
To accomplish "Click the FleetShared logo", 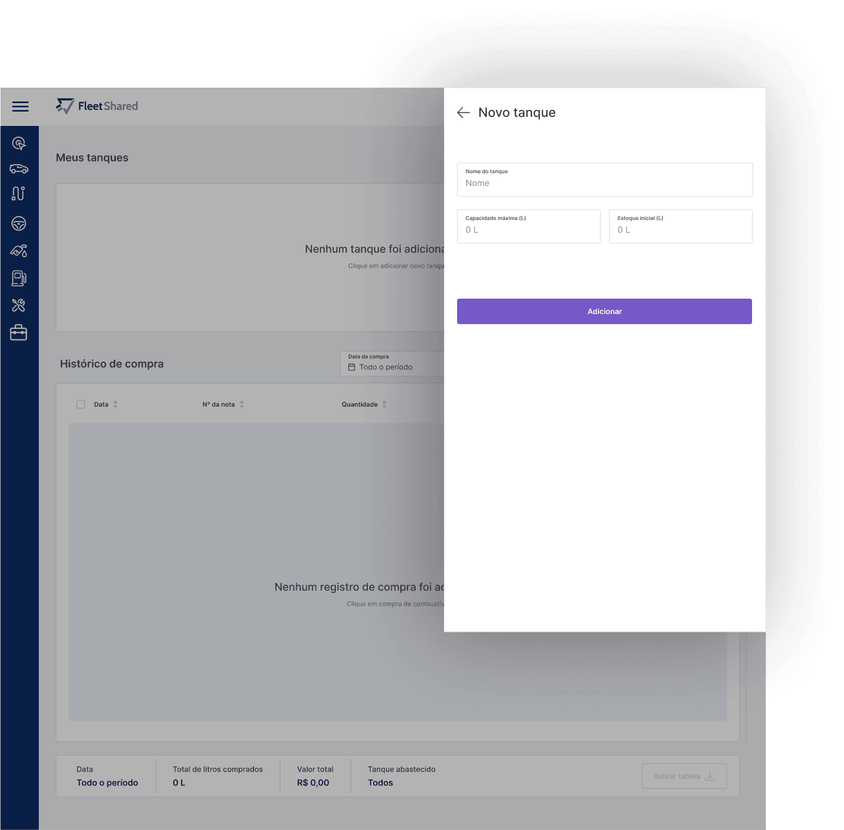I will click(x=97, y=106).
